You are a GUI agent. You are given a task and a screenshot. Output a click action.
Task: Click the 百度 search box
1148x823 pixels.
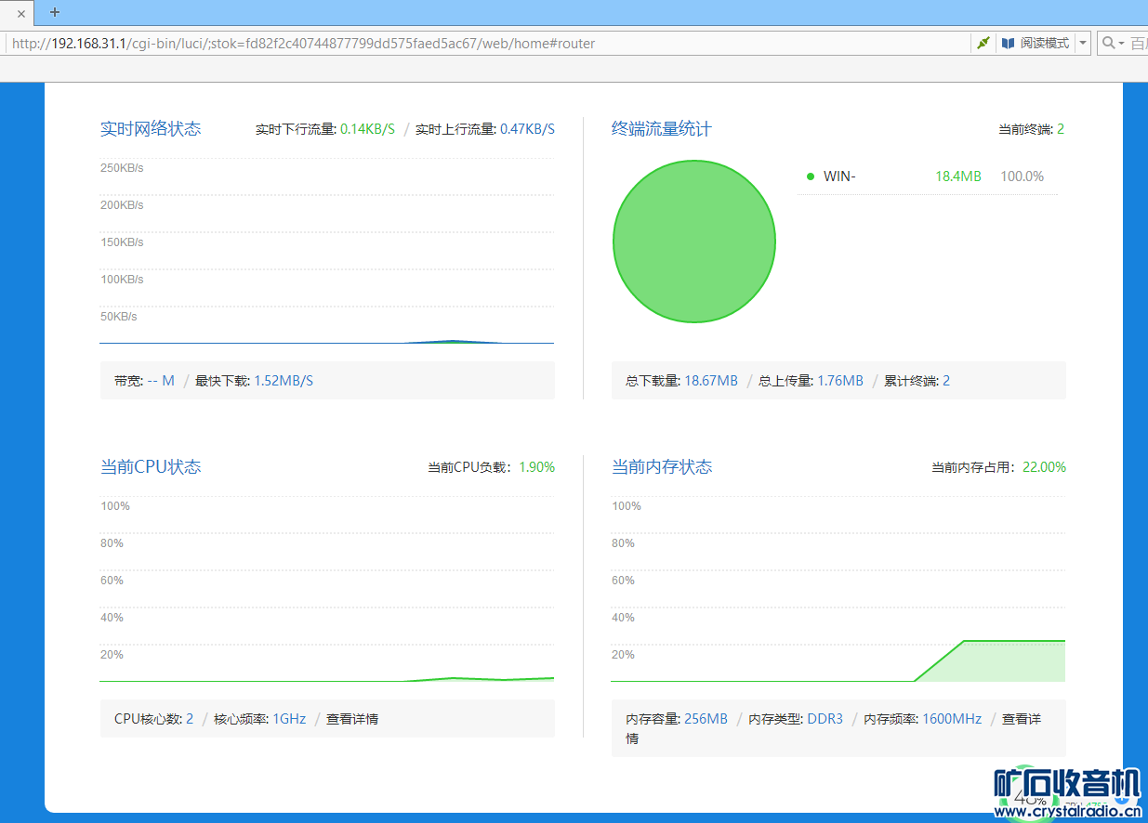(1138, 43)
